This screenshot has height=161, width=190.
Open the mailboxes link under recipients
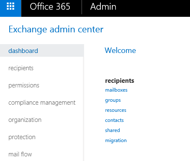tap(116, 90)
